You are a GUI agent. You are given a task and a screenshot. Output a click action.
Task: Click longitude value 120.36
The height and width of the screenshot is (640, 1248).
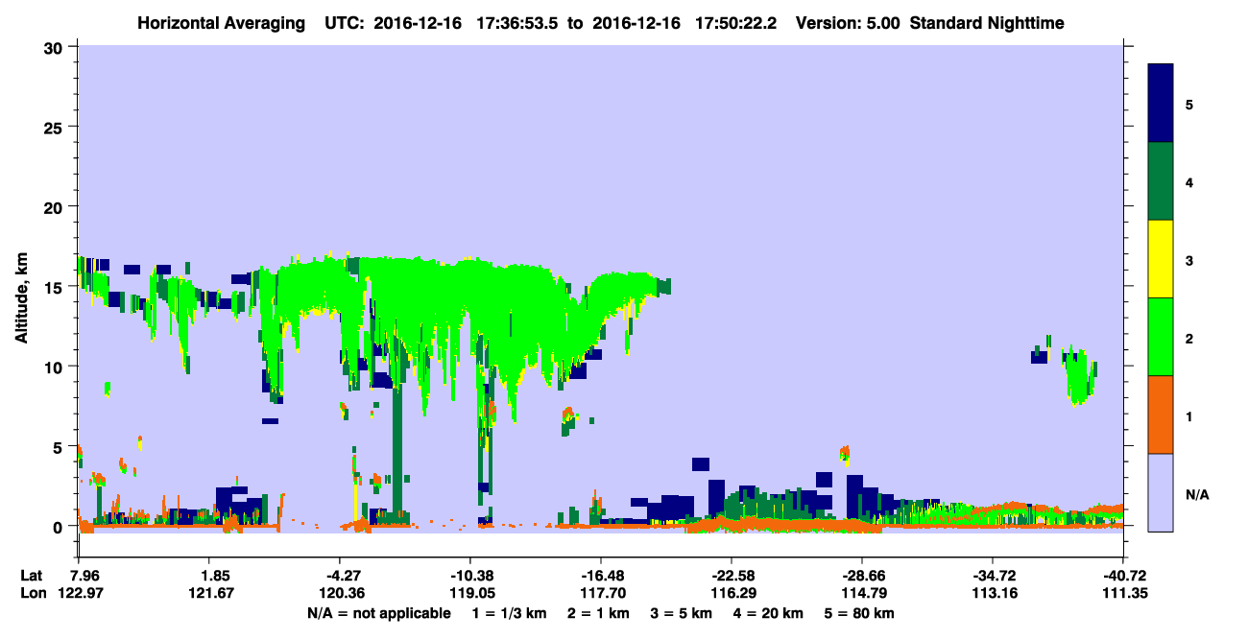(x=340, y=593)
